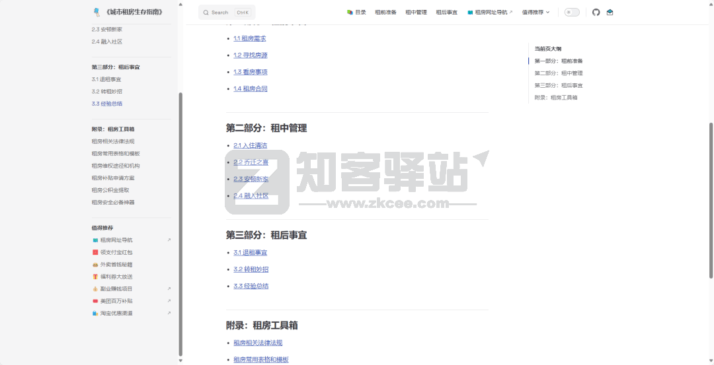Toggle the dark mode appearance switch
The image size is (714, 365).
[572, 13]
